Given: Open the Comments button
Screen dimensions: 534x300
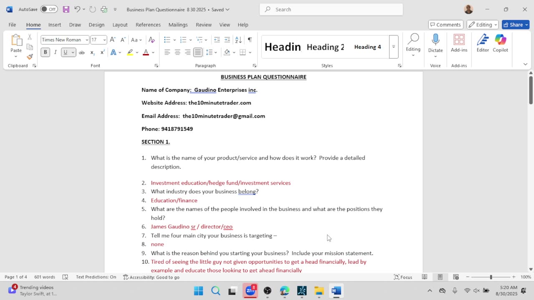Looking at the screenshot, I should pyautogui.click(x=446, y=25).
